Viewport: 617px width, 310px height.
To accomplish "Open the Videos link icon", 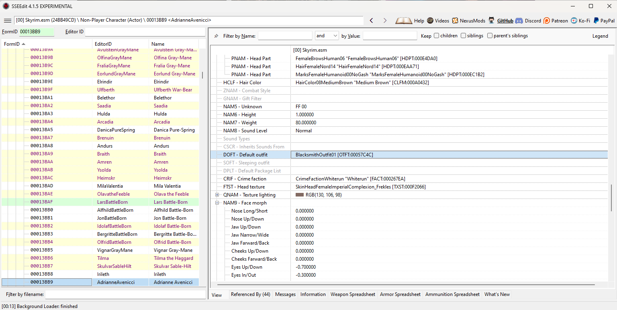I will coord(430,20).
